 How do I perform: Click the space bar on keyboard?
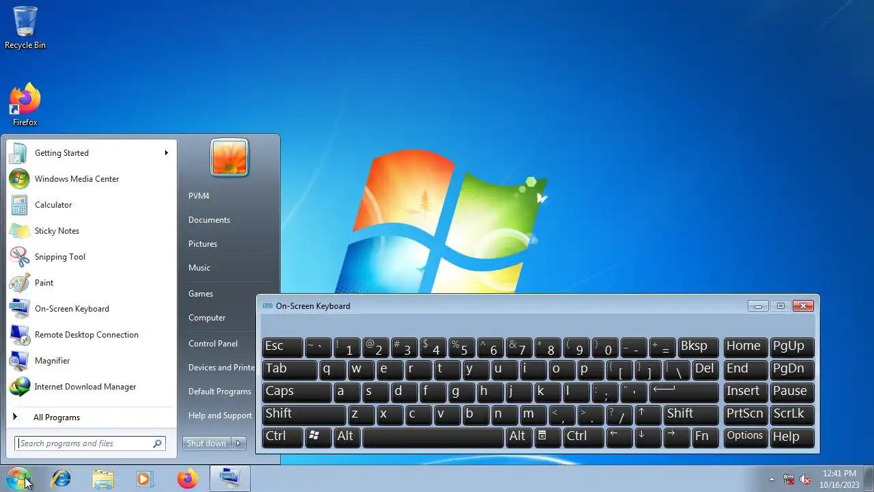point(433,437)
